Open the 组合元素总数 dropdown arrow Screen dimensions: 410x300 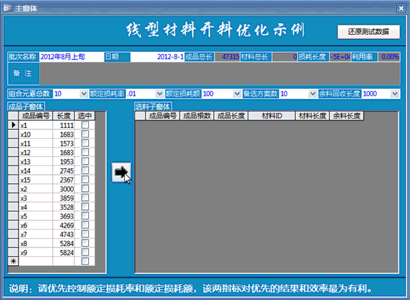[84, 94]
